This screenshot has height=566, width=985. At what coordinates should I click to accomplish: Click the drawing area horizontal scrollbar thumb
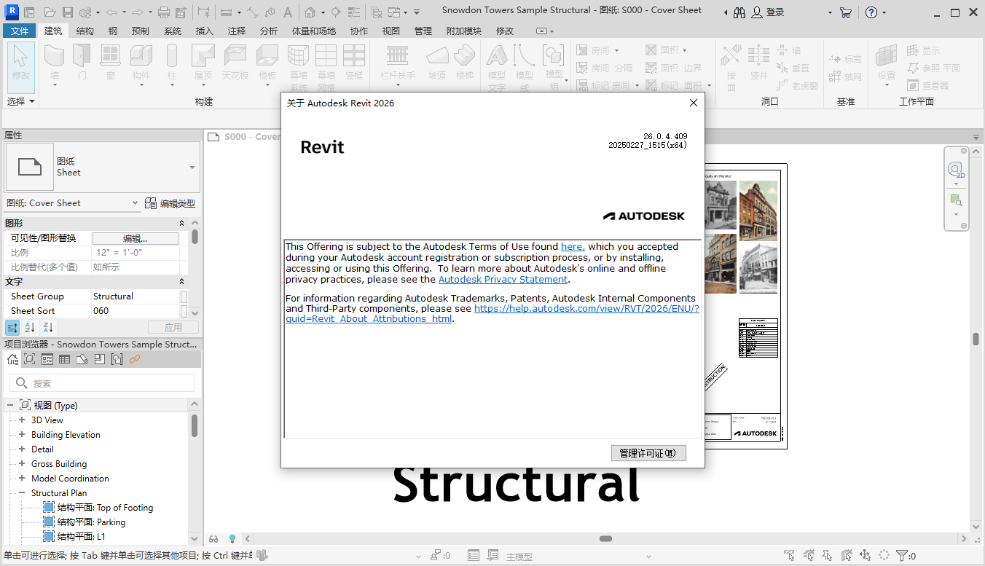(x=605, y=539)
